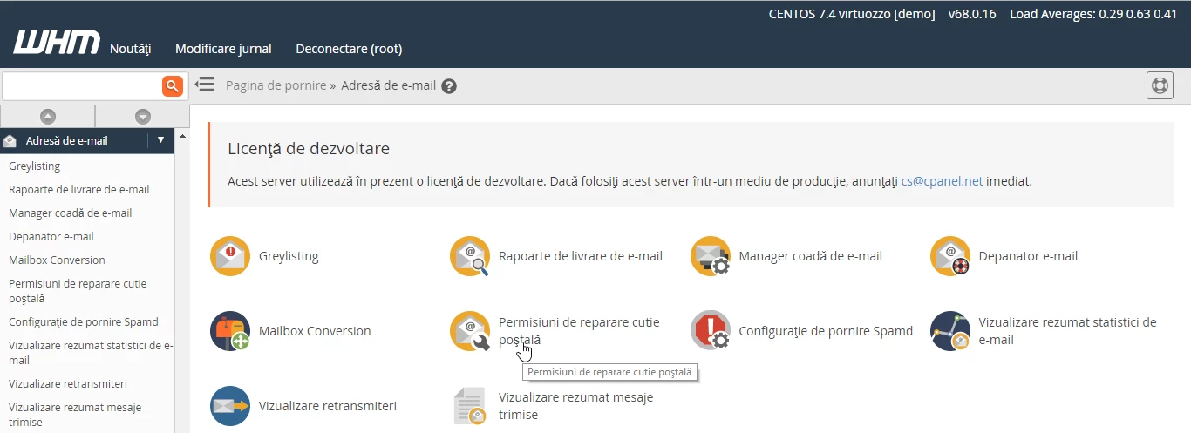Open the Configurație de pornire Spamd icon
Screen dimensions: 1191x433
point(710,331)
